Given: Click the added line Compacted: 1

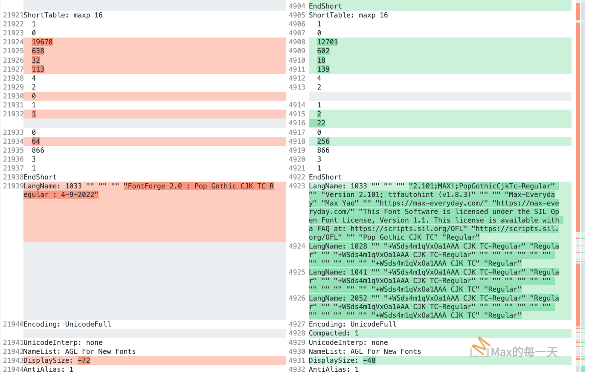Looking at the screenshot, I should 334,333.
